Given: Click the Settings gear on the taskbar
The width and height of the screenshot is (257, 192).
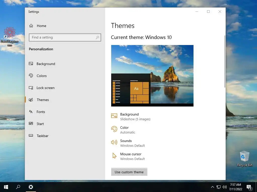Looking at the screenshot, I should [x=31, y=187].
